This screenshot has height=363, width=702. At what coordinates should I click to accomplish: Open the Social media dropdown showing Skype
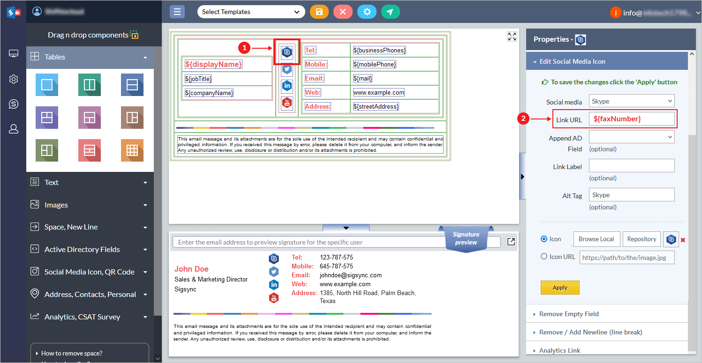(631, 101)
